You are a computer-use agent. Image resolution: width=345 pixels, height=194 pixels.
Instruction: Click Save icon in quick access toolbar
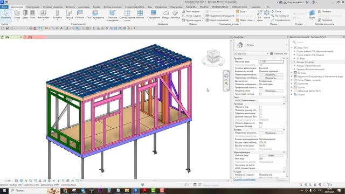[x=7, y=28]
